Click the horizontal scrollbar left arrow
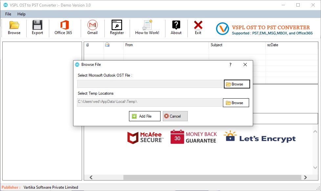 tap(91, 177)
